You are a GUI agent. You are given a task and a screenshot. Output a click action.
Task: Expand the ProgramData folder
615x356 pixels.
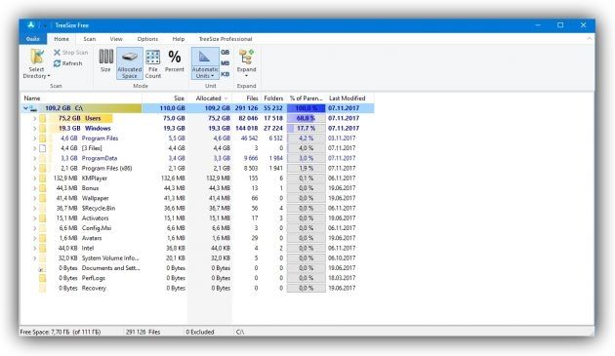(x=34, y=158)
